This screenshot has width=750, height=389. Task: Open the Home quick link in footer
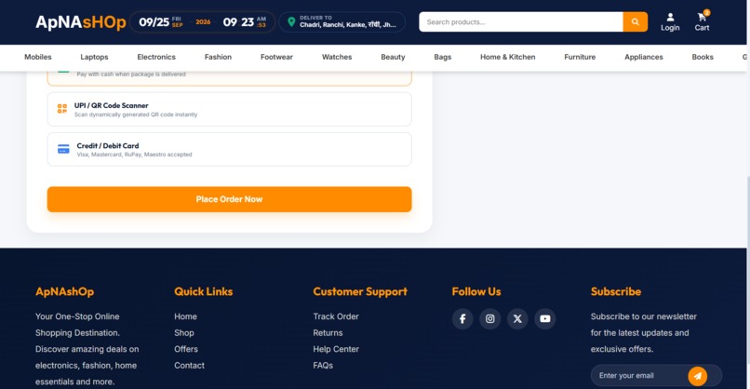coord(185,316)
